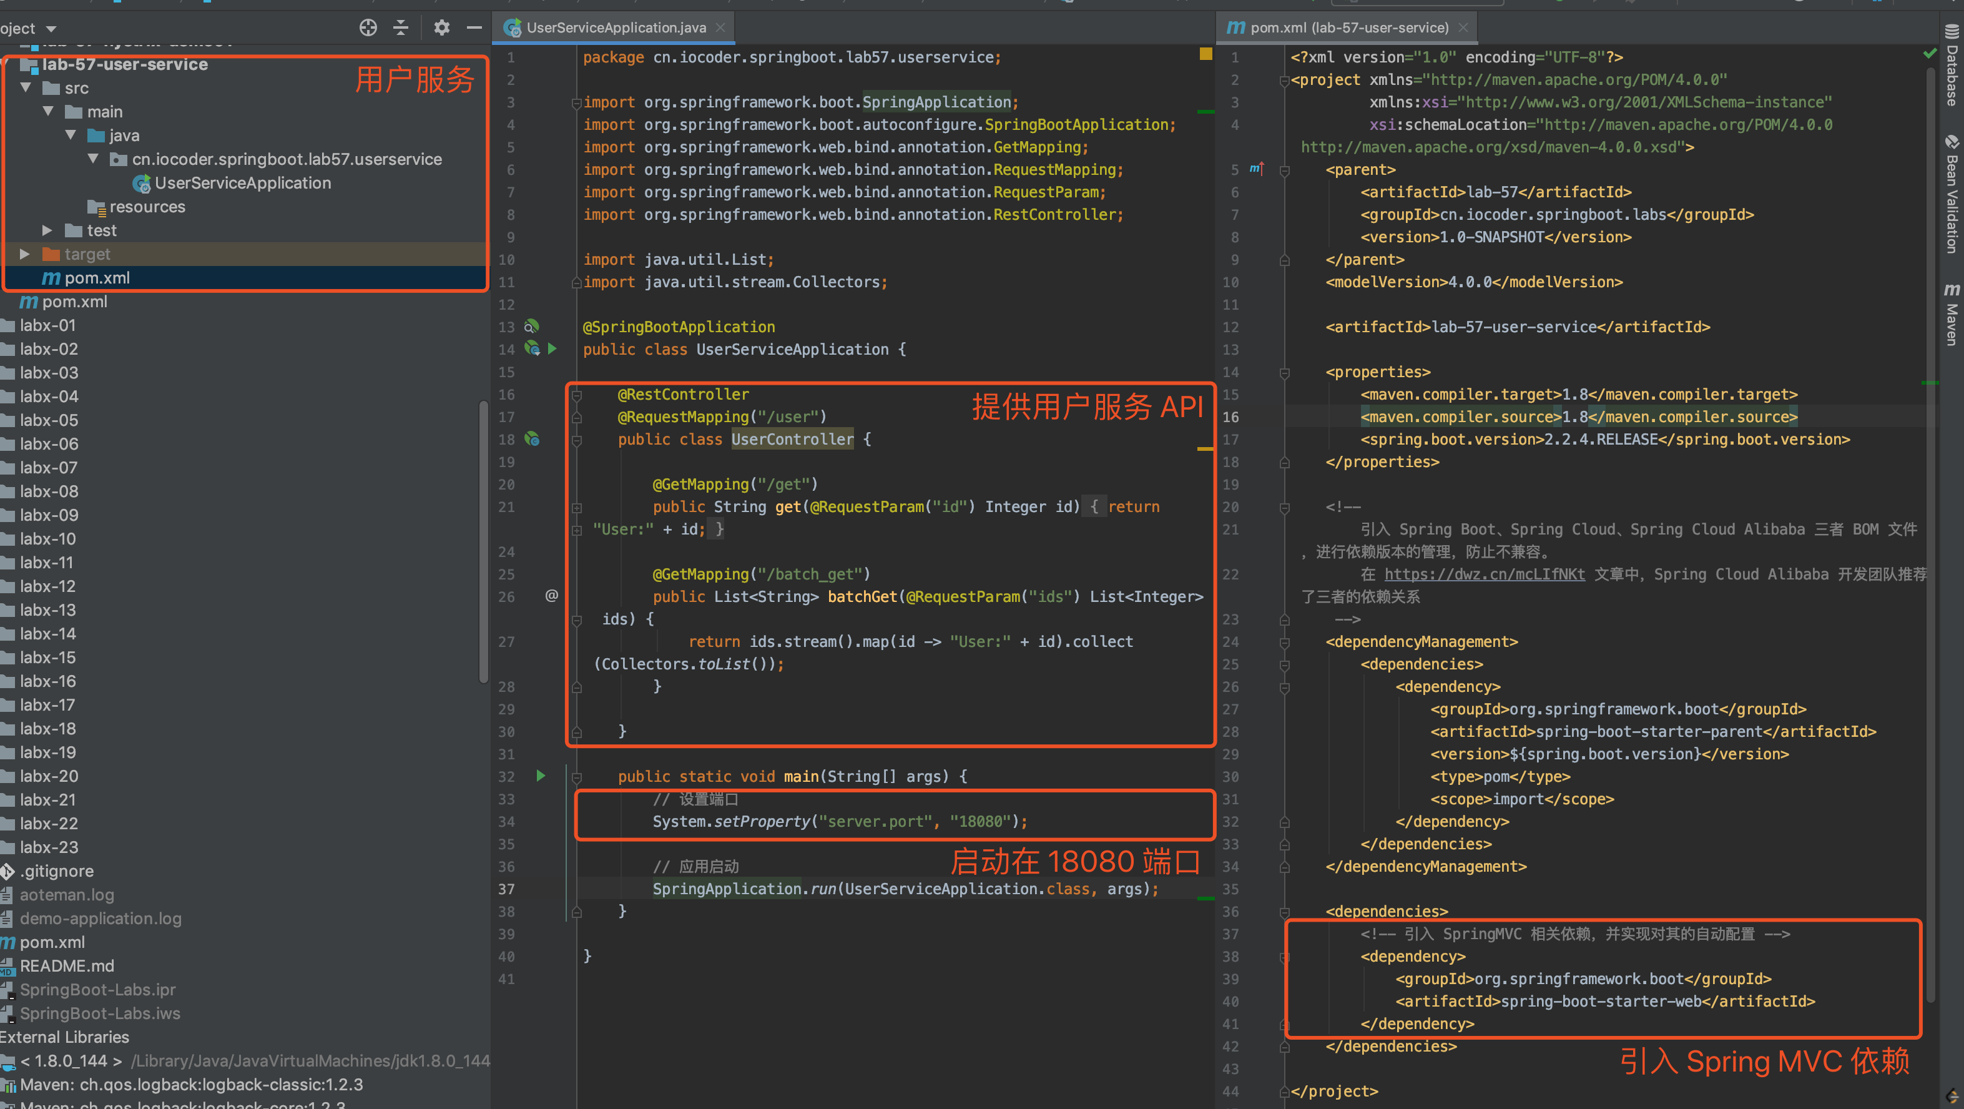1964x1109 pixels.
Task: Open Project view dropdown
Action: (51, 29)
